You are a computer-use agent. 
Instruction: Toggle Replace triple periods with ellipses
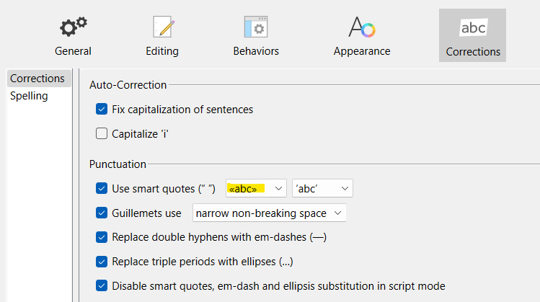click(102, 262)
